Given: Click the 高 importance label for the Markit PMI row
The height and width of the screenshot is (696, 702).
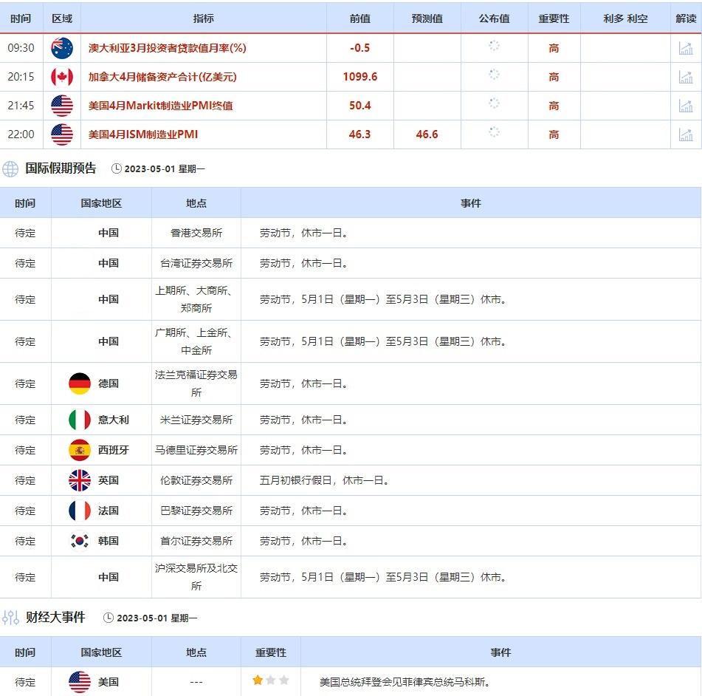Looking at the screenshot, I should [554, 105].
